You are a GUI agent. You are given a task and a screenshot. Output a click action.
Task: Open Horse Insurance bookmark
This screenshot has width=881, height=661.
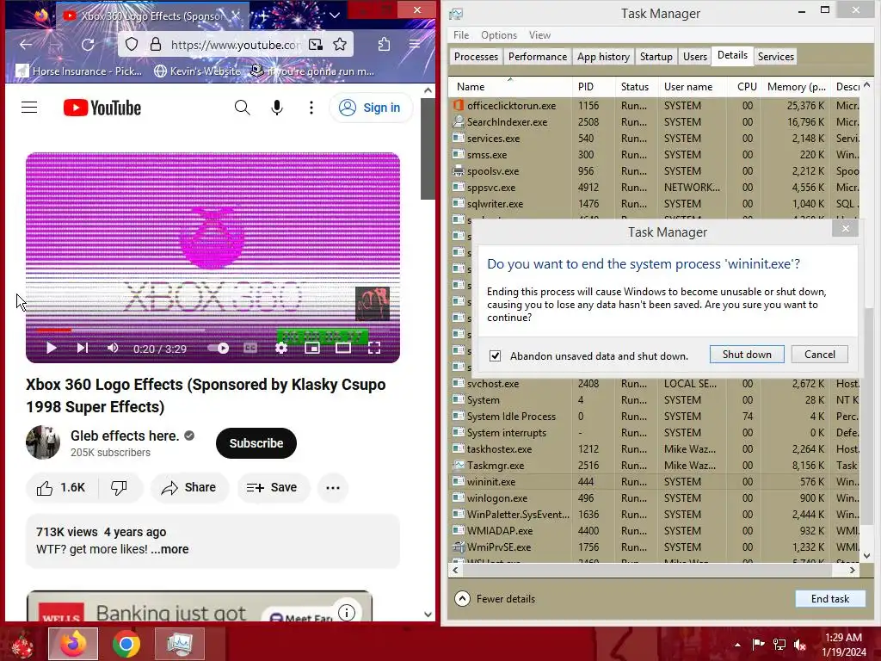tap(79, 71)
